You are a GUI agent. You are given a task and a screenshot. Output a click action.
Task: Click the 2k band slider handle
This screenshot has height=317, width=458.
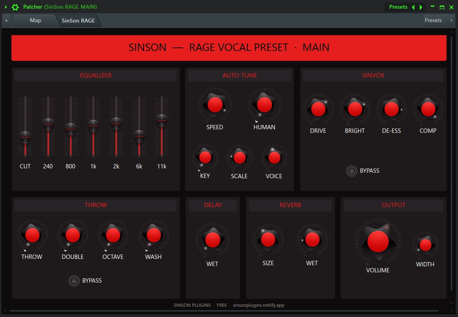click(116, 123)
